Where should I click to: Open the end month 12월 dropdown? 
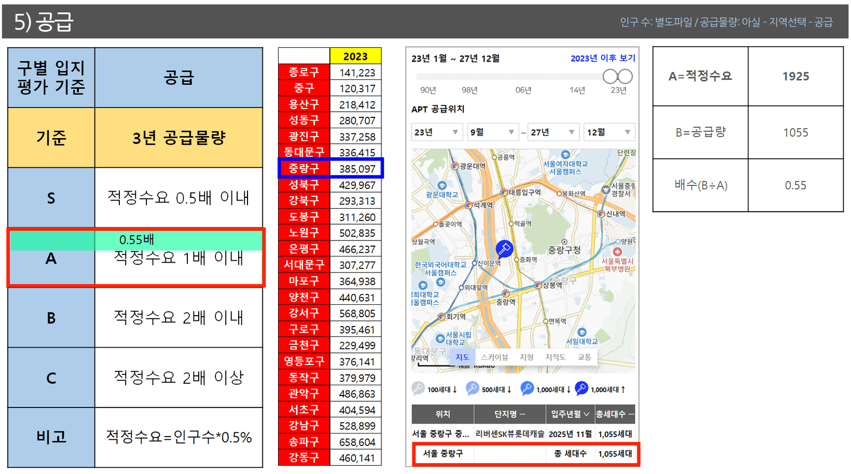[x=609, y=132]
